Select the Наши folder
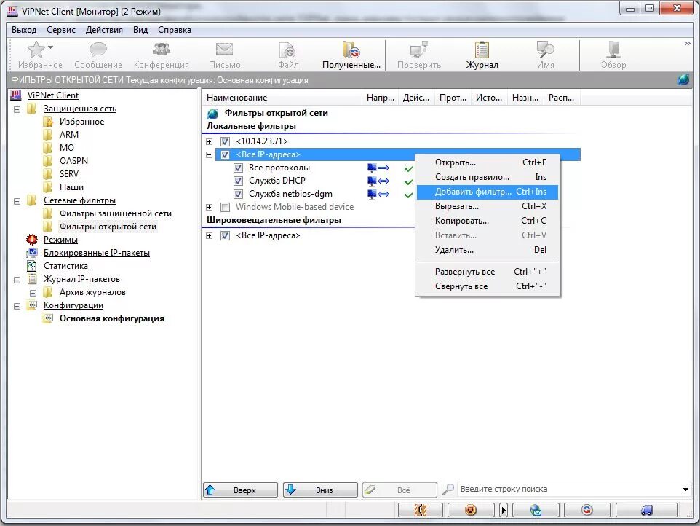Image resolution: width=700 pixels, height=526 pixels. tap(71, 187)
